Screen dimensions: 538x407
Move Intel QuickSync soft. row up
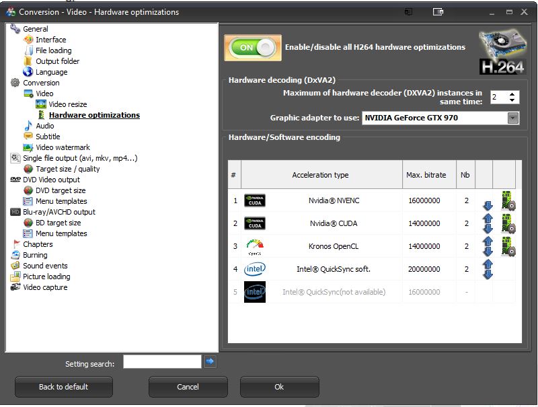click(488, 264)
